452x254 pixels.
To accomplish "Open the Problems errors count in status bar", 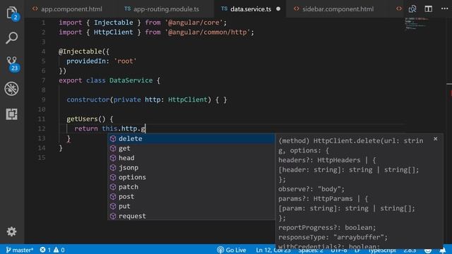I will 45,250.
